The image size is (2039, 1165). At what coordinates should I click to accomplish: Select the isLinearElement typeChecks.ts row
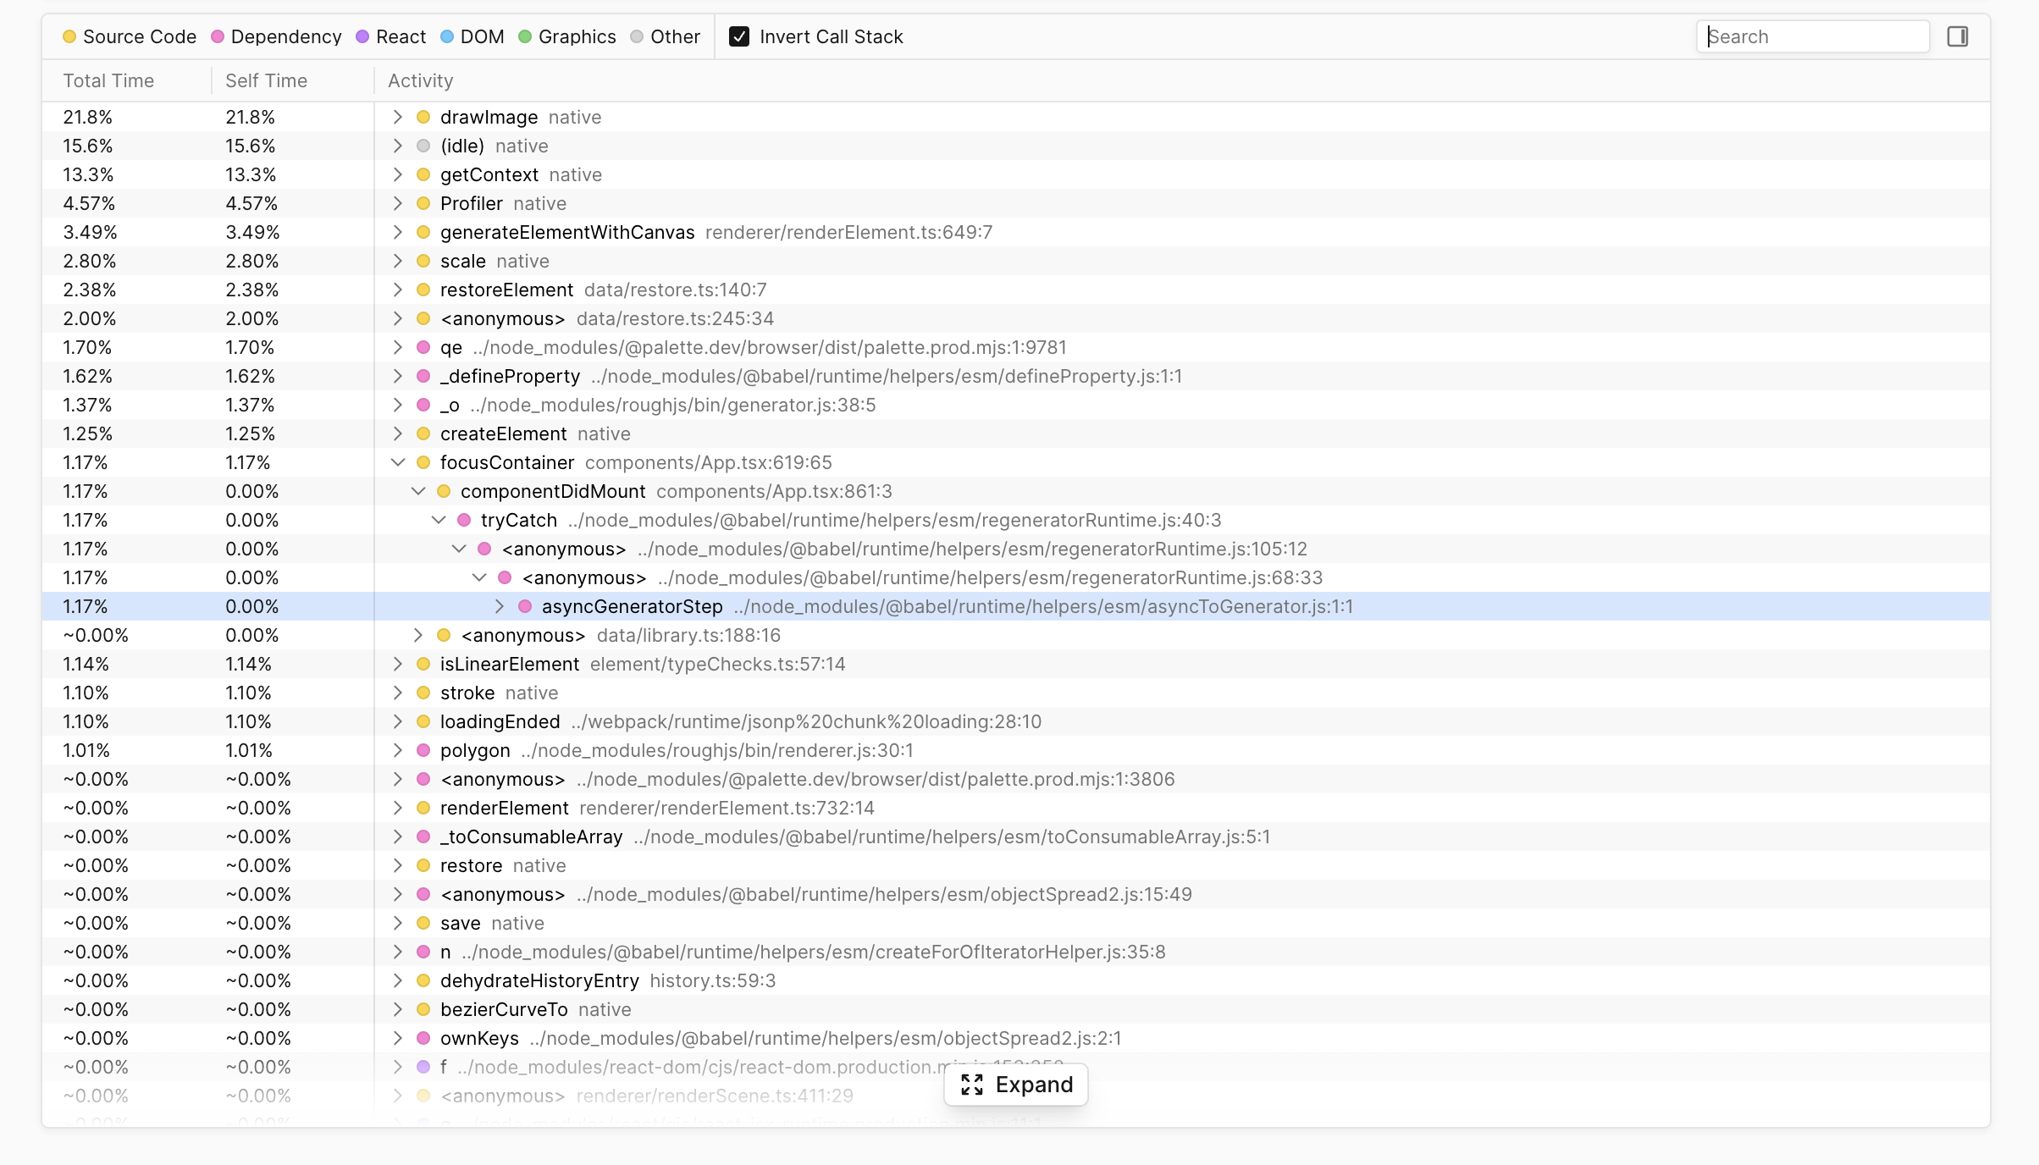[1016, 664]
